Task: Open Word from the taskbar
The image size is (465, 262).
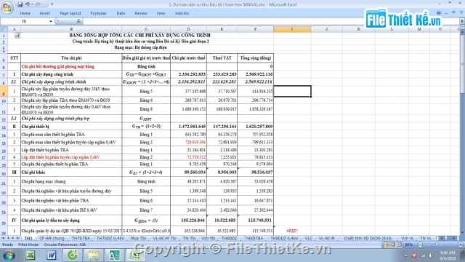Action: pos(52,255)
